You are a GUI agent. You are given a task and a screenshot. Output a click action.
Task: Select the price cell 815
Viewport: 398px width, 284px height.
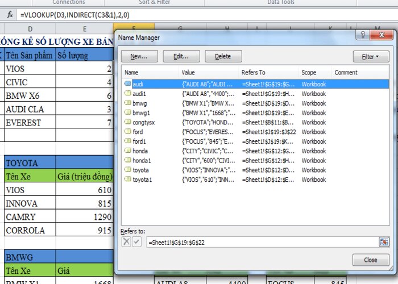pos(85,203)
